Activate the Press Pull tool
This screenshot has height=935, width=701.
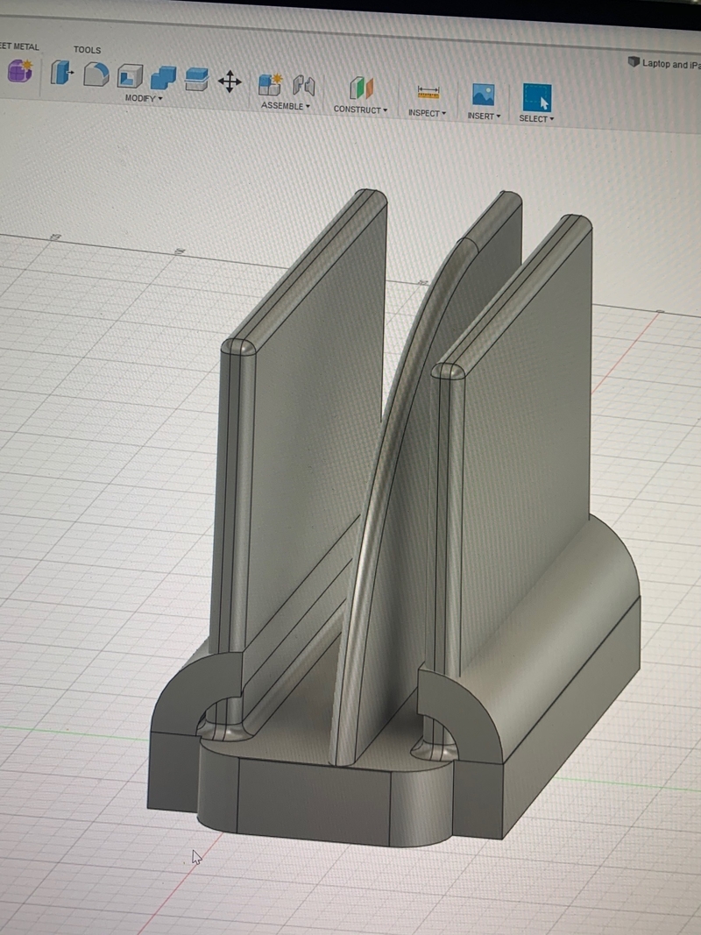click(x=61, y=73)
